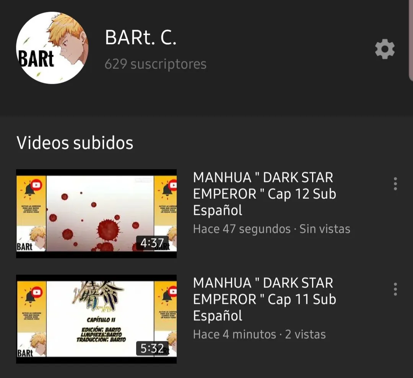Open the Videos subidos section heading

pyautogui.click(x=75, y=143)
